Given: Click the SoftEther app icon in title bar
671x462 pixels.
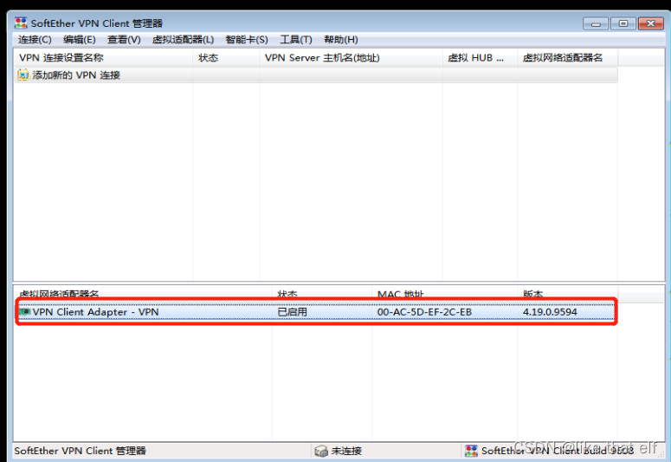Looking at the screenshot, I should pos(21,23).
